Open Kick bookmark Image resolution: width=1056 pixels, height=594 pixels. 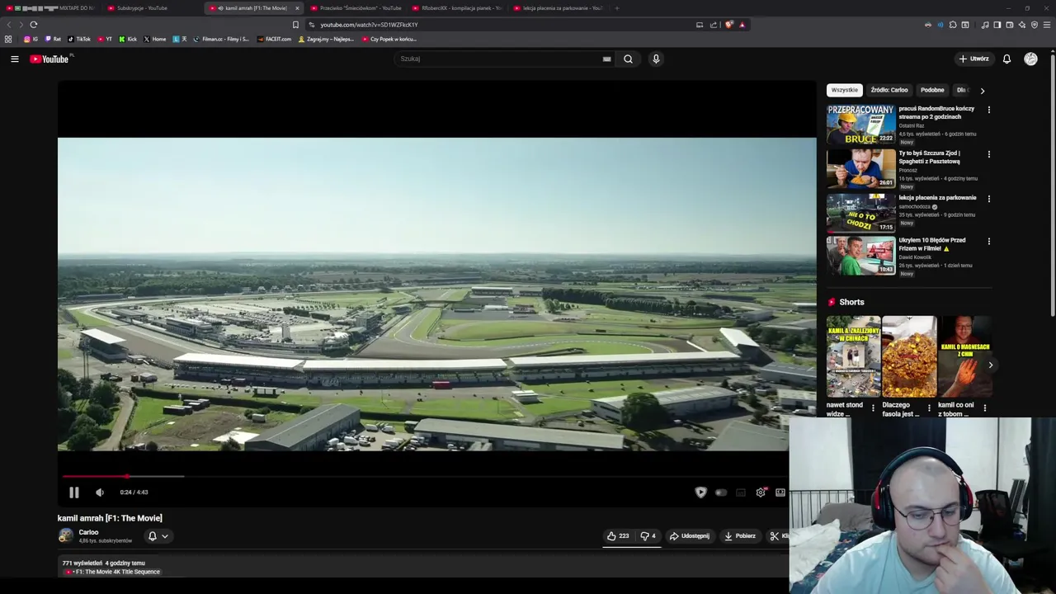(x=128, y=39)
